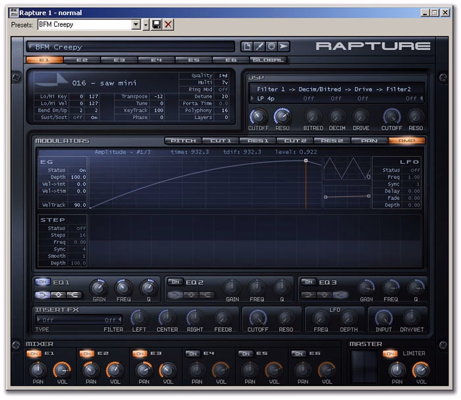Click the Transpose -12 value
461x400 pixels.
159,96
